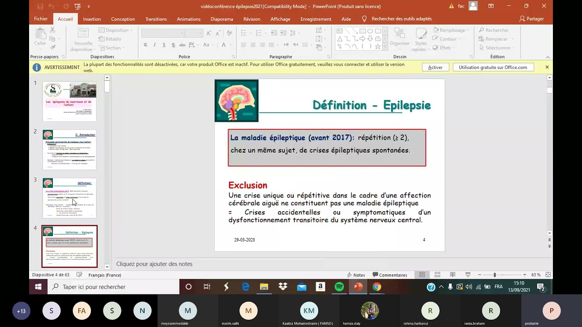Click the zoom out minus icon
The width and height of the screenshot is (582, 327).
click(x=479, y=275)
